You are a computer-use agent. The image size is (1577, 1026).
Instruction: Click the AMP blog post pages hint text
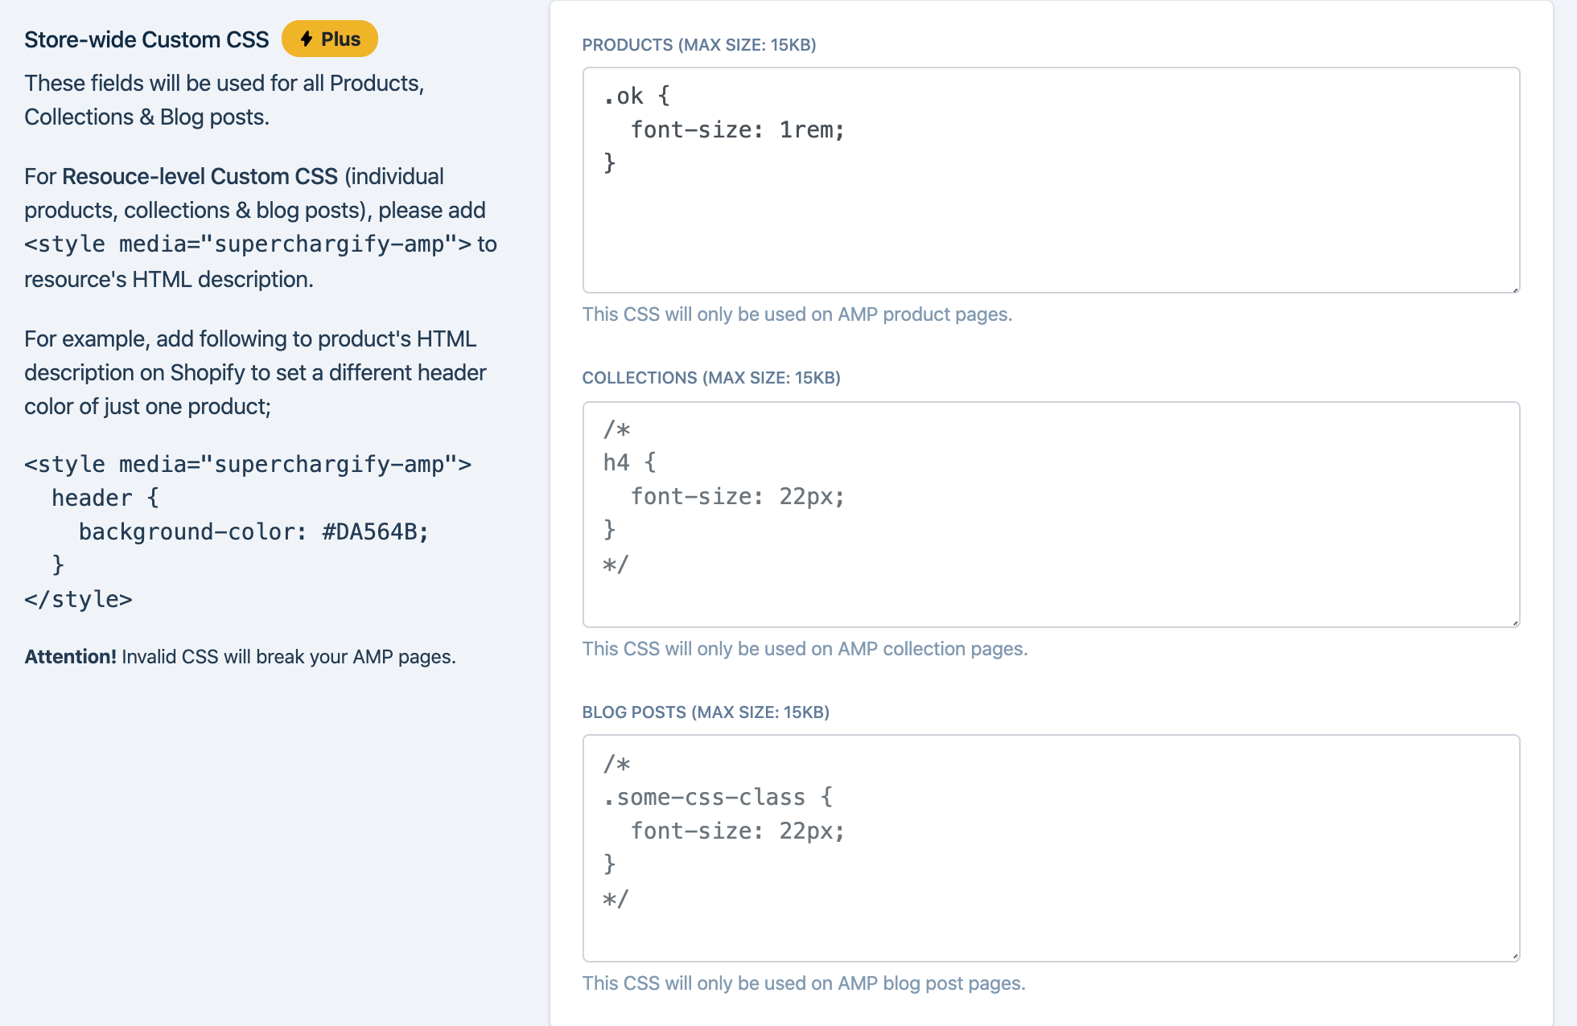803,983
